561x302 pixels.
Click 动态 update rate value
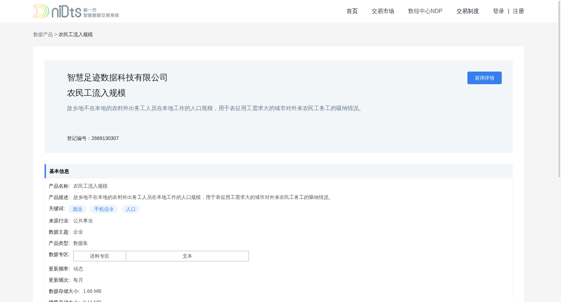[78, 269]
